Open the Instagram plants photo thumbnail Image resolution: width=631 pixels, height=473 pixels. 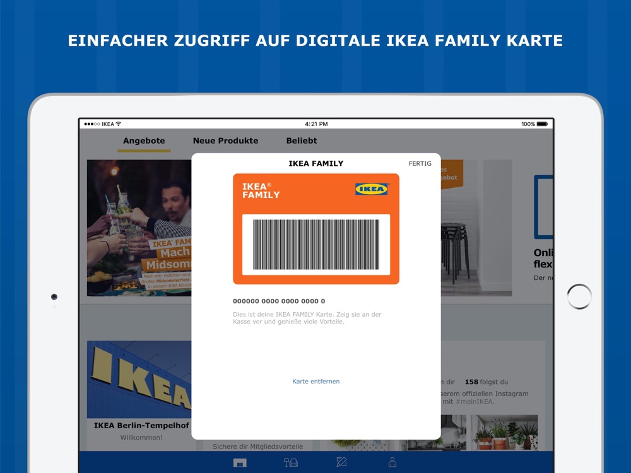click(505, 433)
